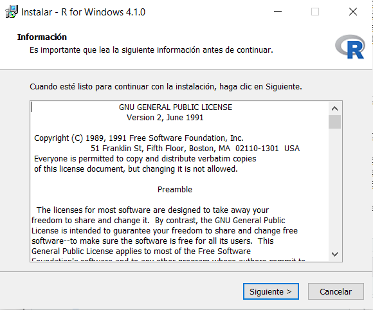Screen dimensions: 373x310
Task: Click the GNU GENERAL PUBLIC LICENSE heading
Action: click(x=176, y=107)
